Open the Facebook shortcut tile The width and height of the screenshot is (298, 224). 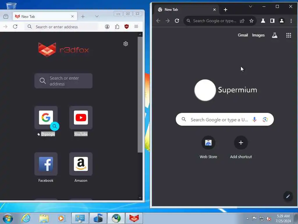[x=46, y=164]
